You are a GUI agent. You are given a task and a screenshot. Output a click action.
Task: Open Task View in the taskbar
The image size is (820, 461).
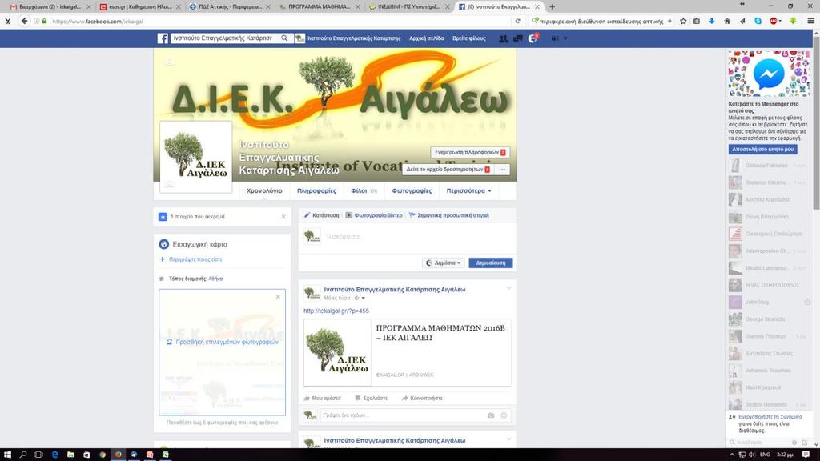point(38,455)
